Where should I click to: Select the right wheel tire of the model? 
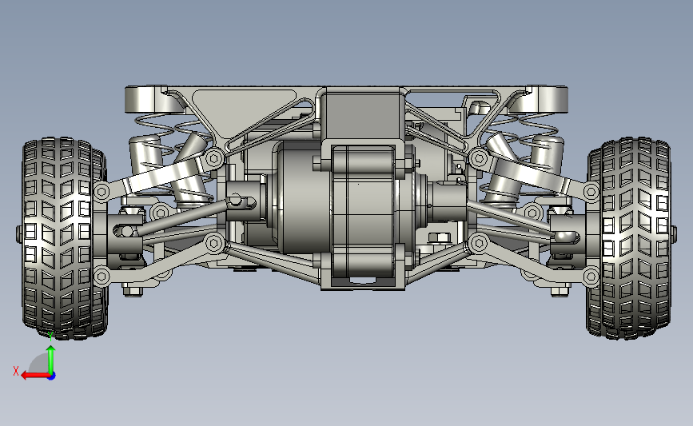click(x=630, y=239)
